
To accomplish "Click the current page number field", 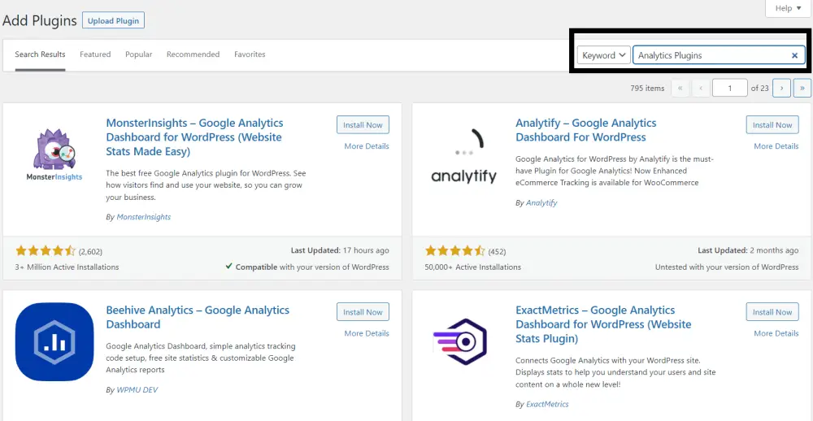I will click(729, 88).
